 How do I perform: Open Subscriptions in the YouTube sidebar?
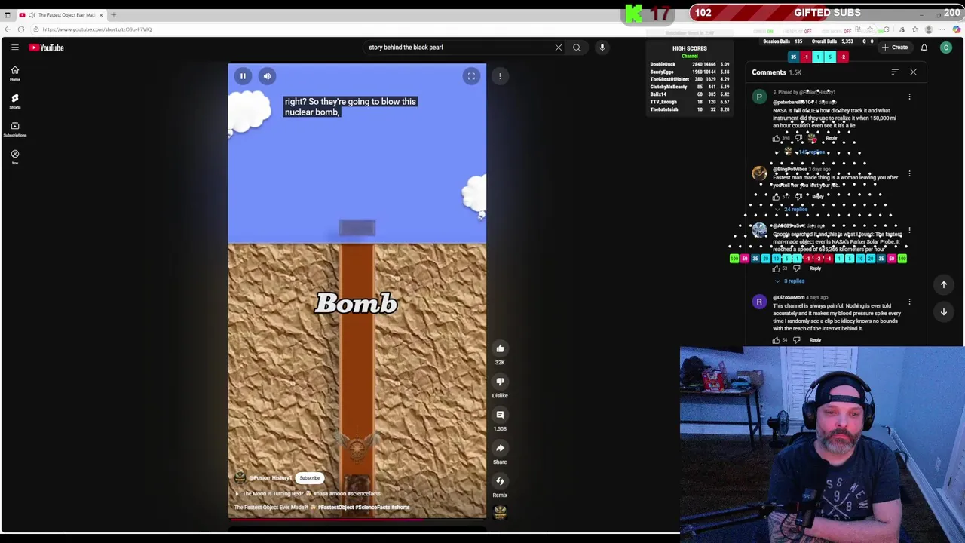(14, 128)
